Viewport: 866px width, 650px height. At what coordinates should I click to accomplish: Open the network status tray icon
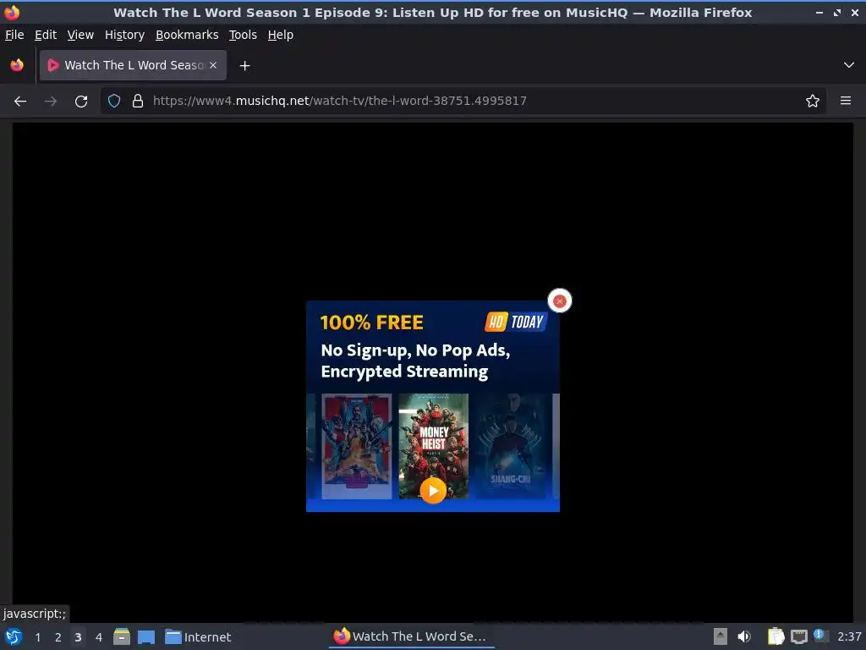pyautogui.click(x=798, y=636)
